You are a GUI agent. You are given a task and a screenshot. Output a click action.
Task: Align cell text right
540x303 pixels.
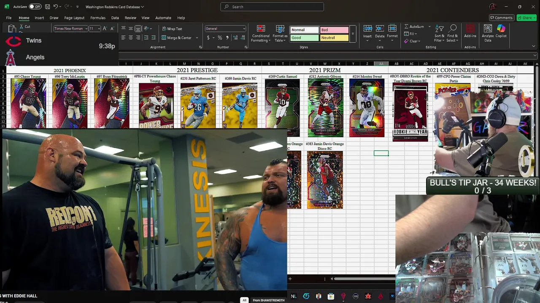pyautogui.click(x=138, y=37)
